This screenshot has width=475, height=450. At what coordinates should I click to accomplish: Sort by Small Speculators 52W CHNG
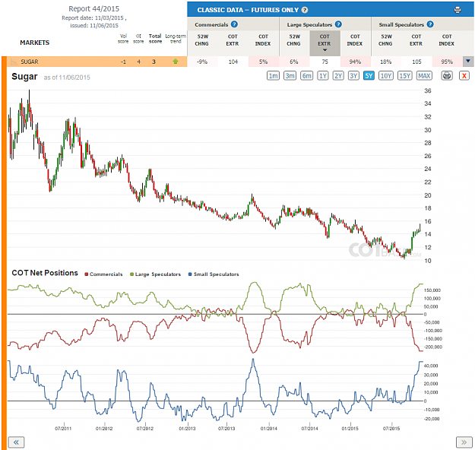386,40
